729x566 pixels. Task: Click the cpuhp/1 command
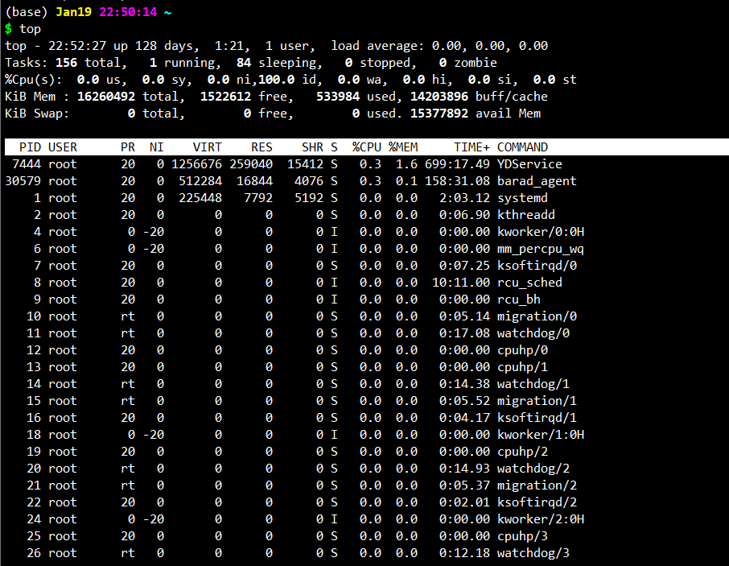pyautogui.click(x=522, y=367)
